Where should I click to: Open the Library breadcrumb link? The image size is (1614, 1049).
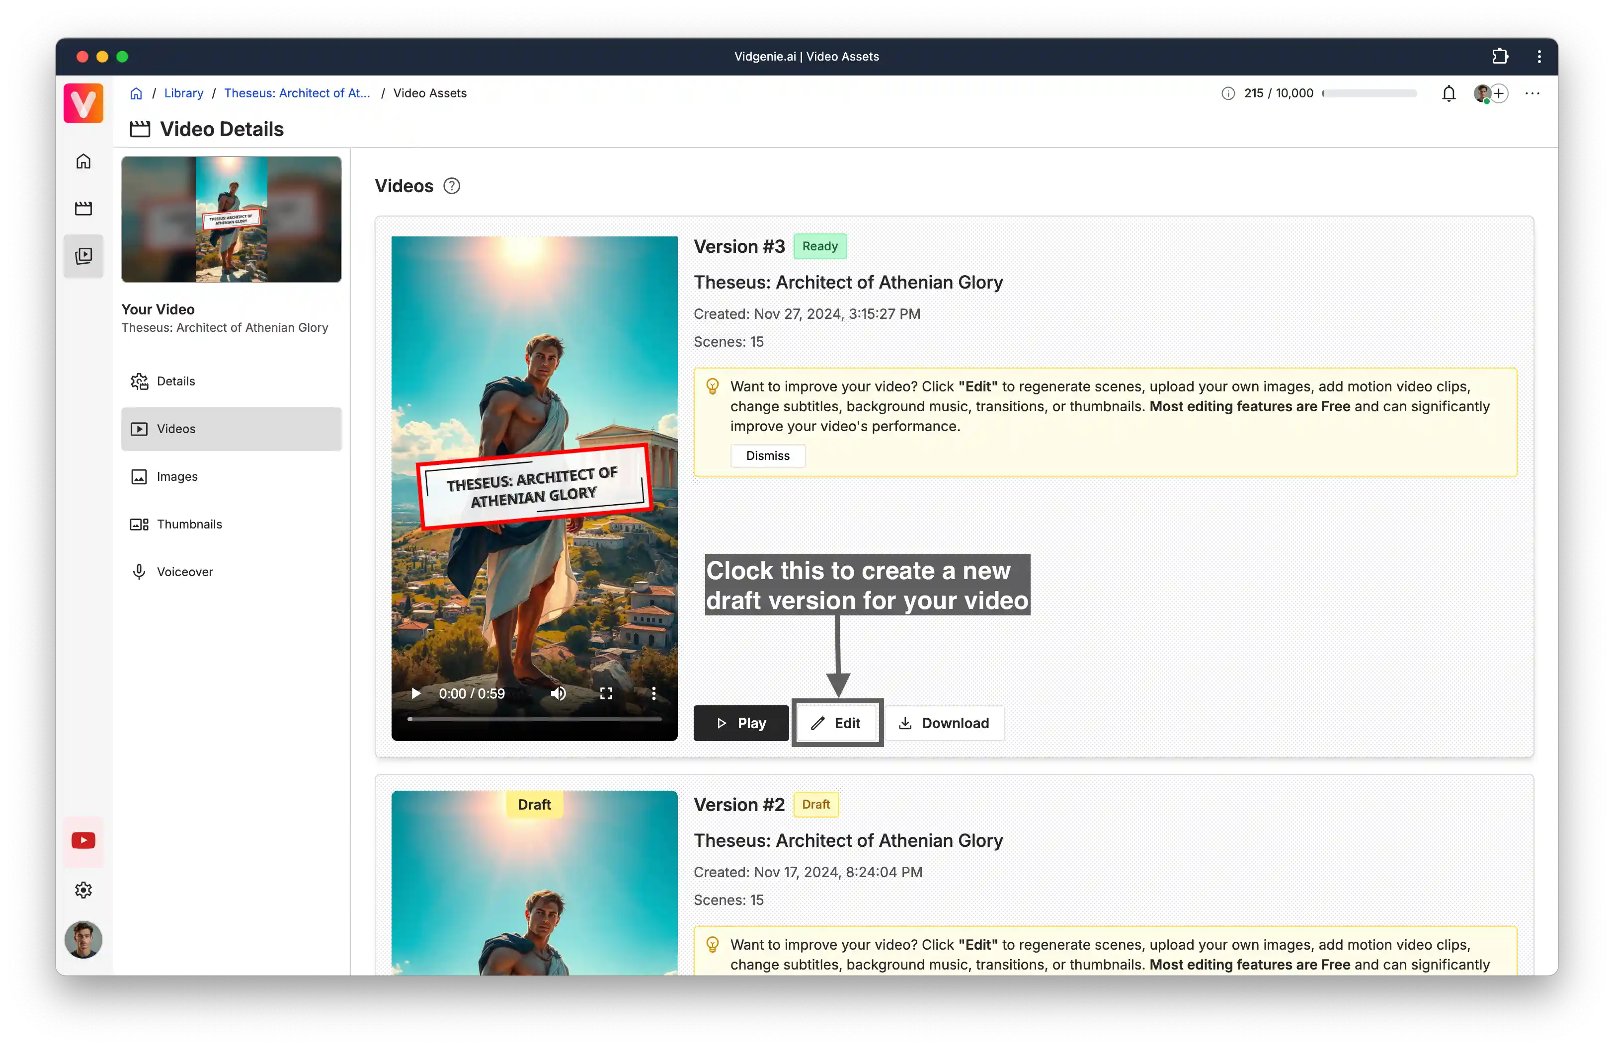184,93
